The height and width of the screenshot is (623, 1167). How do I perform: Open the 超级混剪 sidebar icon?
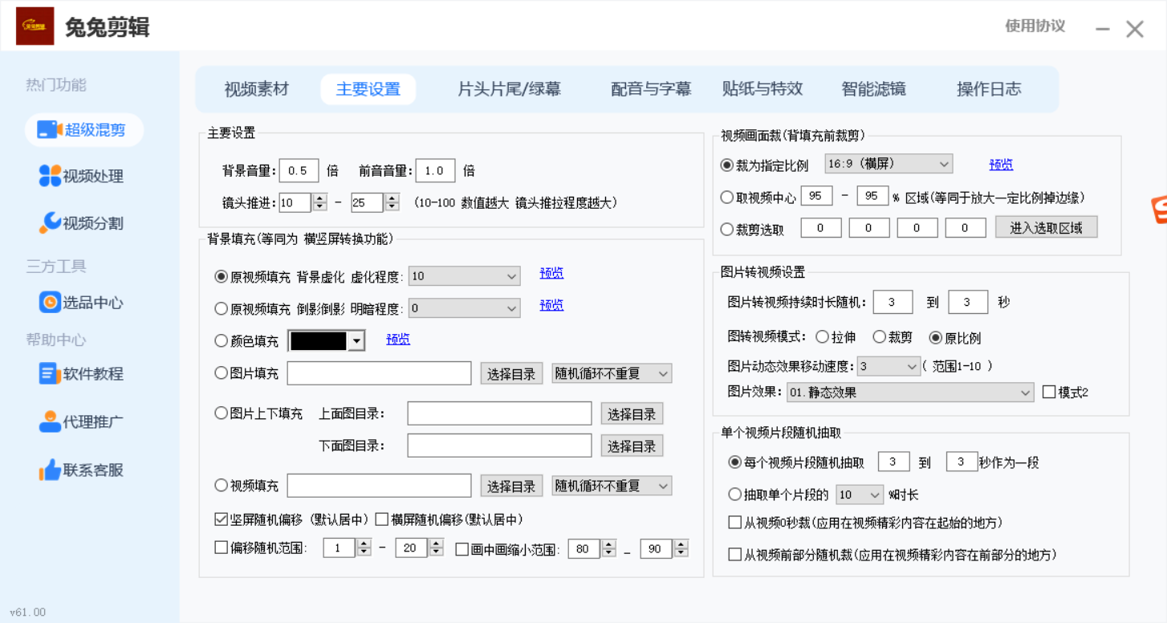tap(50, 130)
